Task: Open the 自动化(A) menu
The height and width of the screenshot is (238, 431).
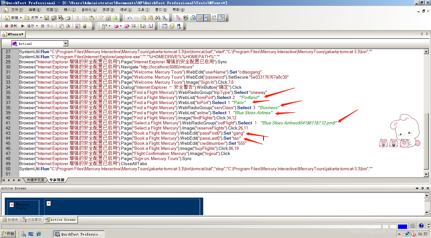Action: [x=89, y=10]
